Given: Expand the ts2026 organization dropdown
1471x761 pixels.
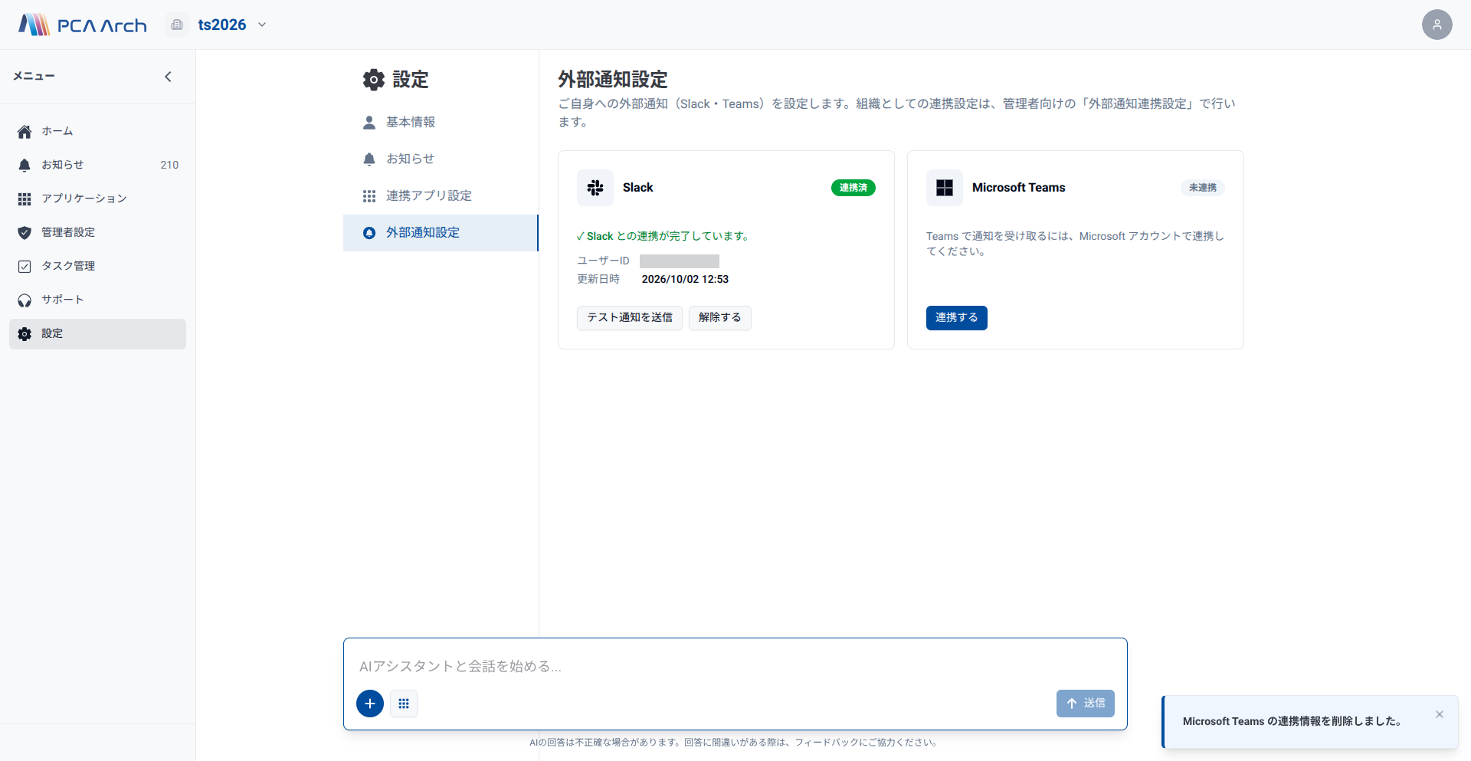Looking at the screenshot, I should coord(262,25).
